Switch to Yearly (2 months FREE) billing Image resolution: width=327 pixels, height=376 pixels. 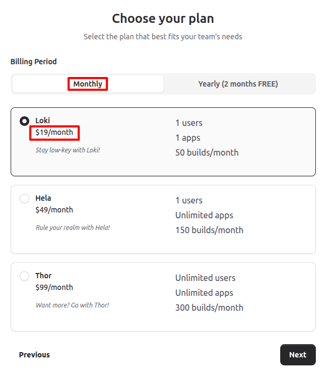click(238, 84)
